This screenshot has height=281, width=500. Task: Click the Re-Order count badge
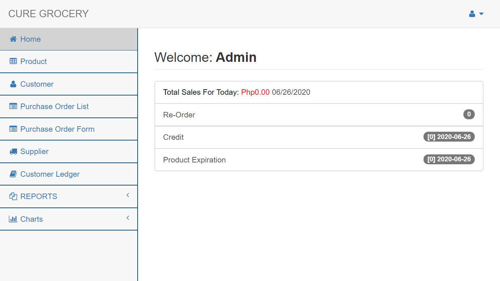point(469,114)
